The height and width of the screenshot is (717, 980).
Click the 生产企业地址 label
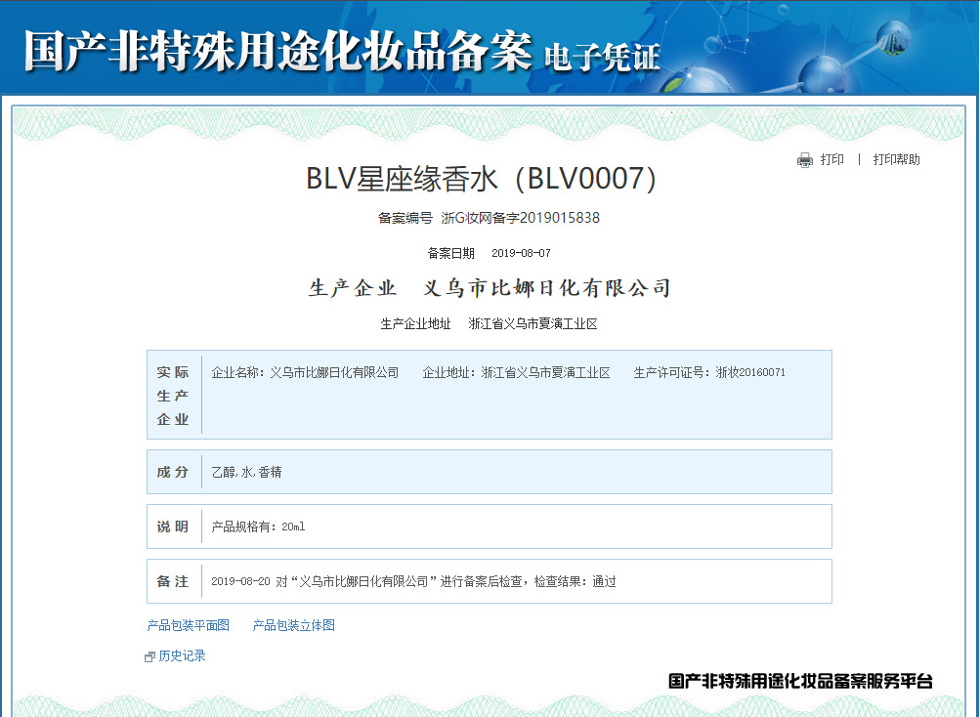(415, 323)
